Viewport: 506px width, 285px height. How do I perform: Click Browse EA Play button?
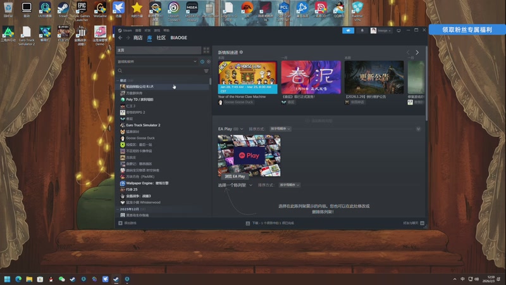[x=235, y=177]
